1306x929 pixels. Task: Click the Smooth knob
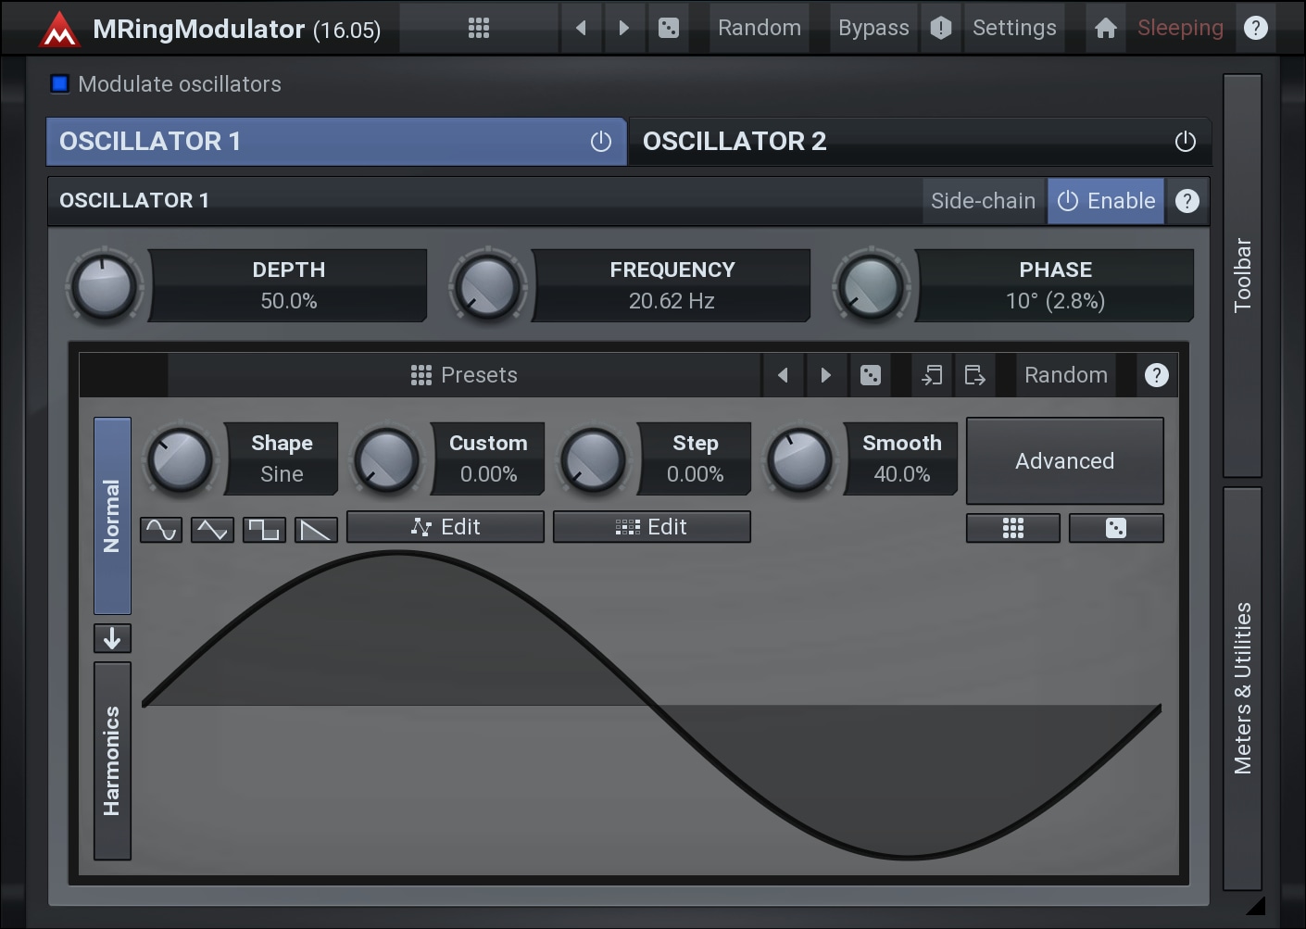click(800, 458)
